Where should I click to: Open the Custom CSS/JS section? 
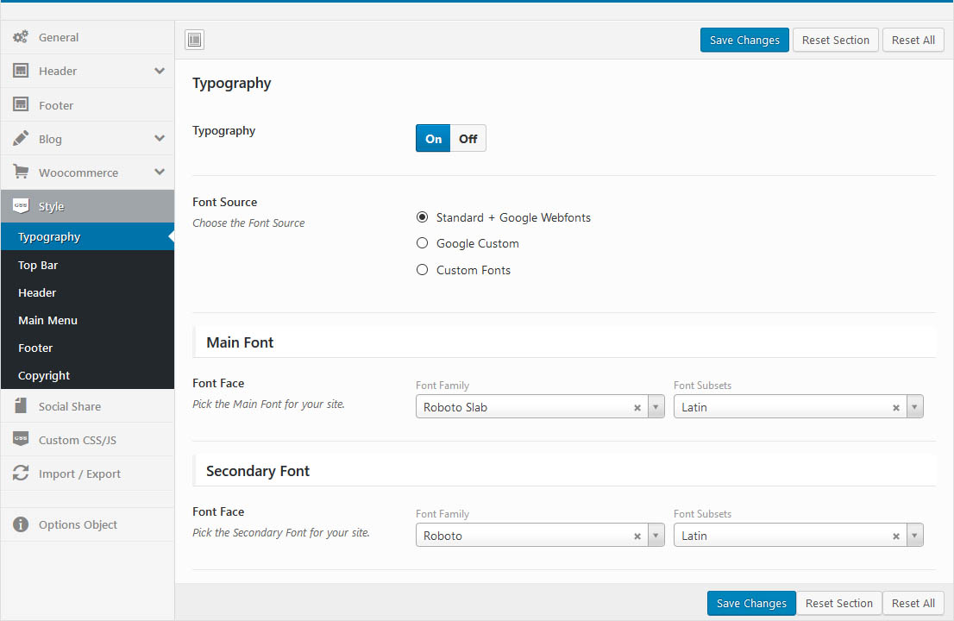tap(77, 440)
